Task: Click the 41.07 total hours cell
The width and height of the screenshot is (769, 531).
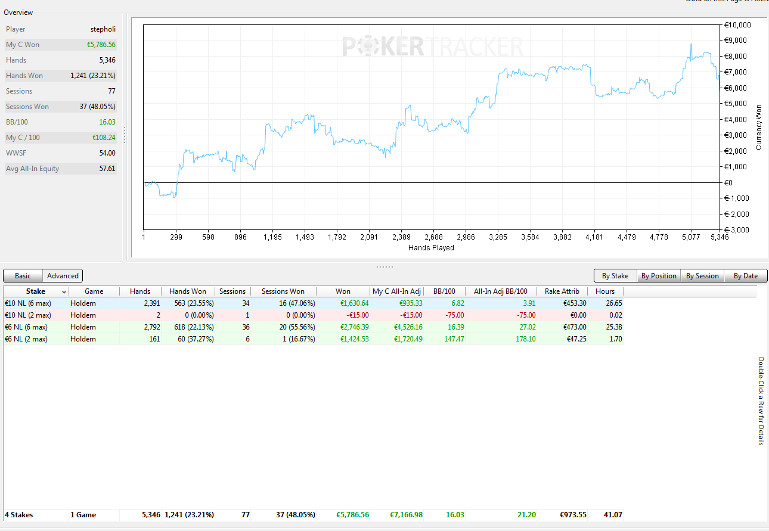Action: pyautogui.click(x=612, y=514)
